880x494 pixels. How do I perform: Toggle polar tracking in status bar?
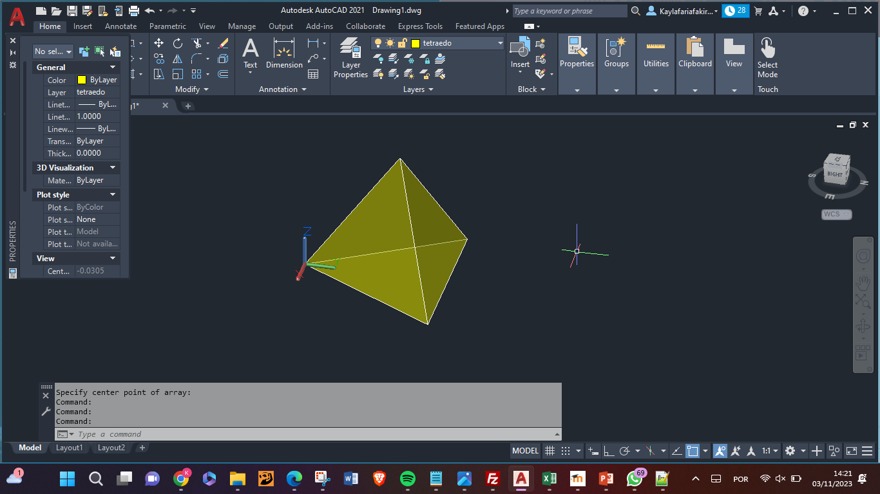pyautogui.click(x=624, y=451)
